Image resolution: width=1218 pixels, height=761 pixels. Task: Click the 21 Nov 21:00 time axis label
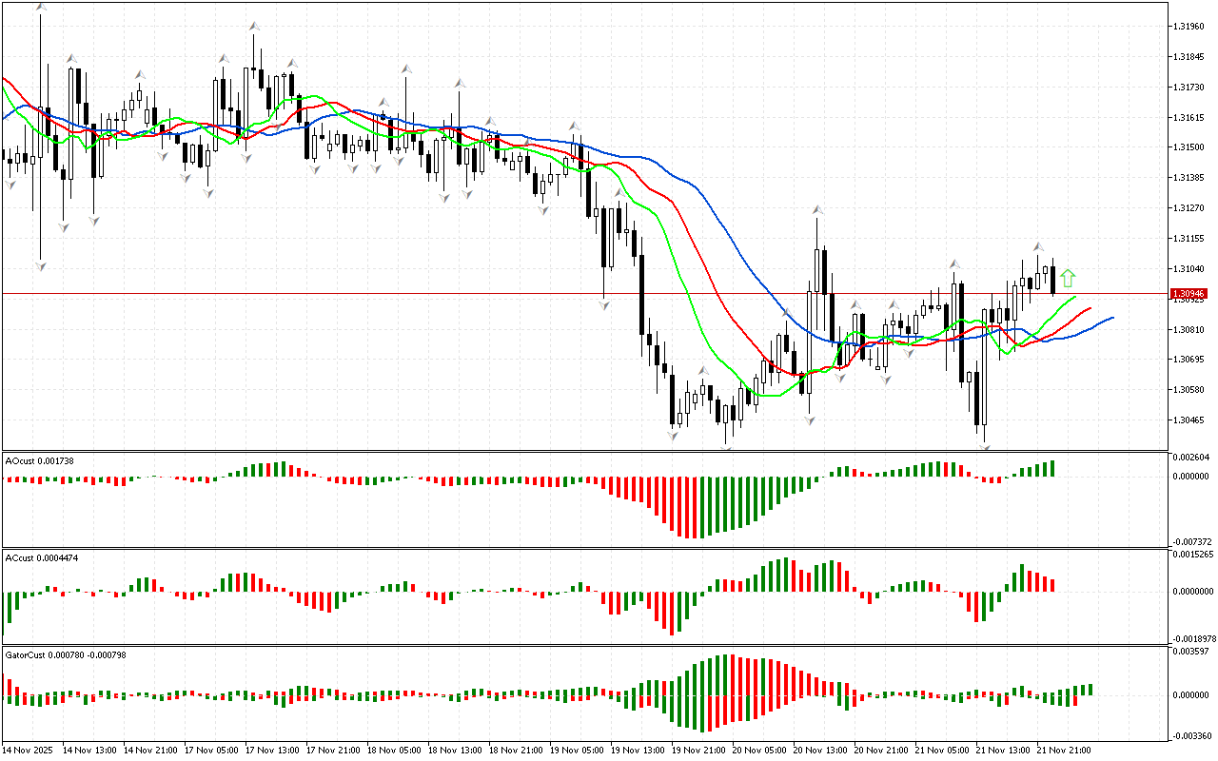click(x=1063, y=751)
